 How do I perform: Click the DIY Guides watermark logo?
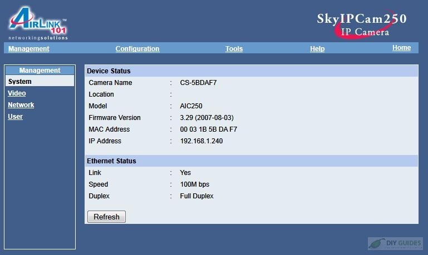[395, 243]
